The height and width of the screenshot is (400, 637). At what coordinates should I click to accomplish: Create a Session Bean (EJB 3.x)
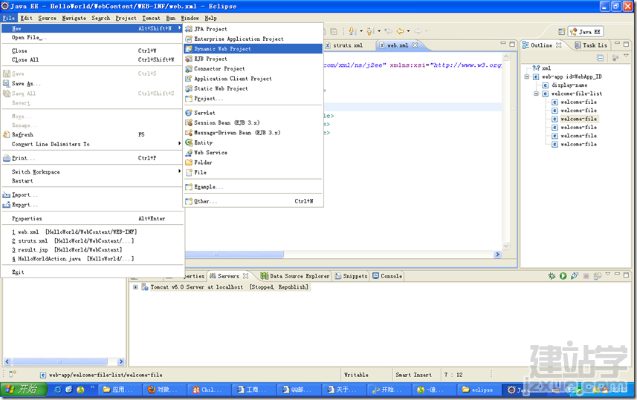[x=253, y=122]
